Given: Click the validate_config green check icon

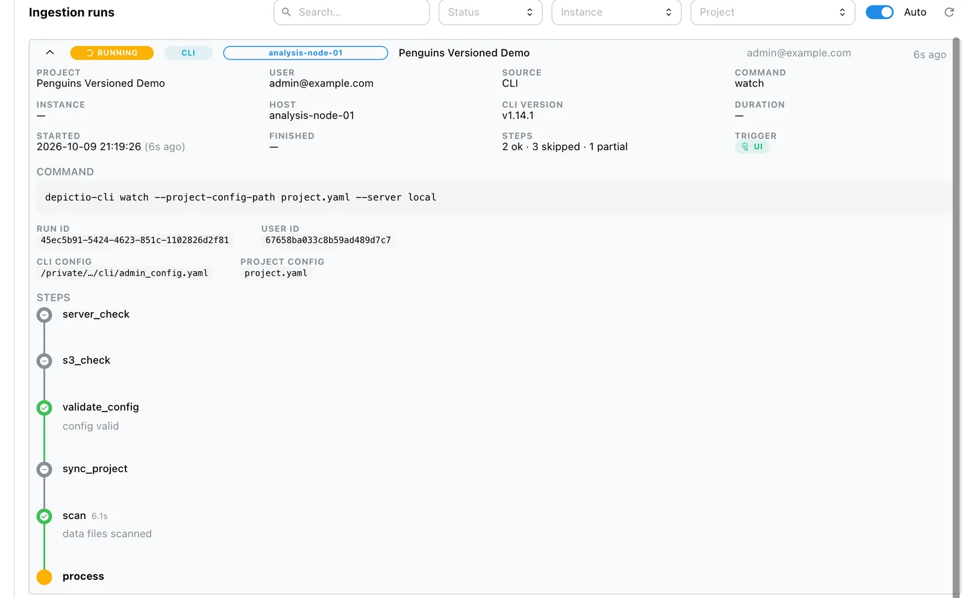Looking at the screenshot, I should point(45,408).
